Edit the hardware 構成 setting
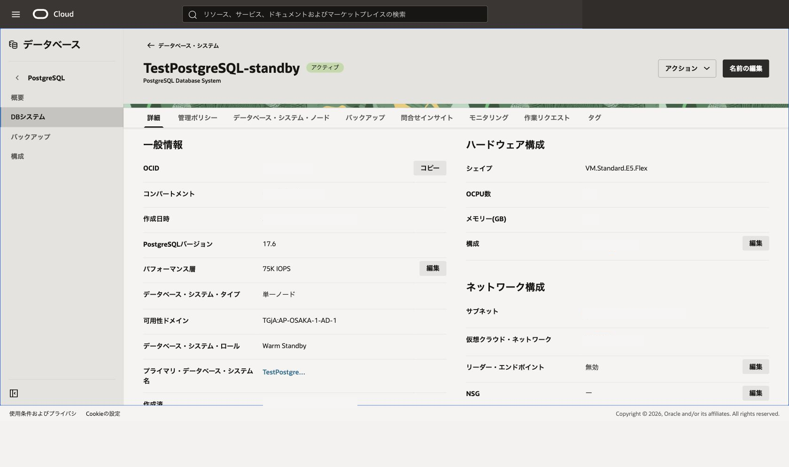This screenshot has height=467, width=789. [756, 243]
